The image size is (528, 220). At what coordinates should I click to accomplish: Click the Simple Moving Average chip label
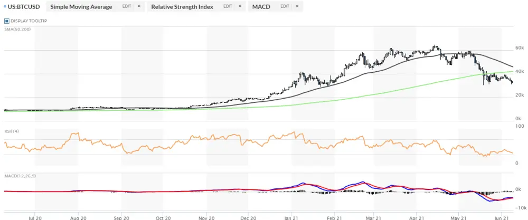click(81, 7)
